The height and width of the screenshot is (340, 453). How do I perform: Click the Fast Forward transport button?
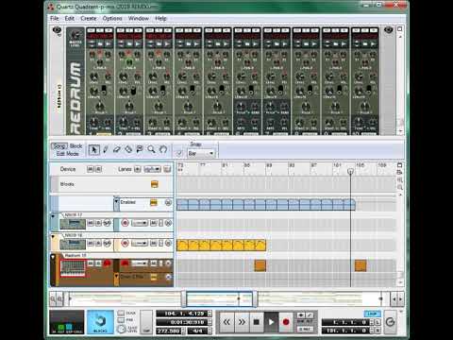click(242, 322)
